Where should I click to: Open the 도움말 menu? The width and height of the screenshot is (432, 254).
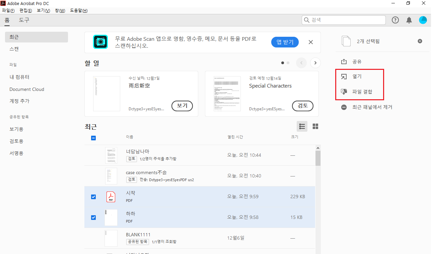click(x=79, y=11)
